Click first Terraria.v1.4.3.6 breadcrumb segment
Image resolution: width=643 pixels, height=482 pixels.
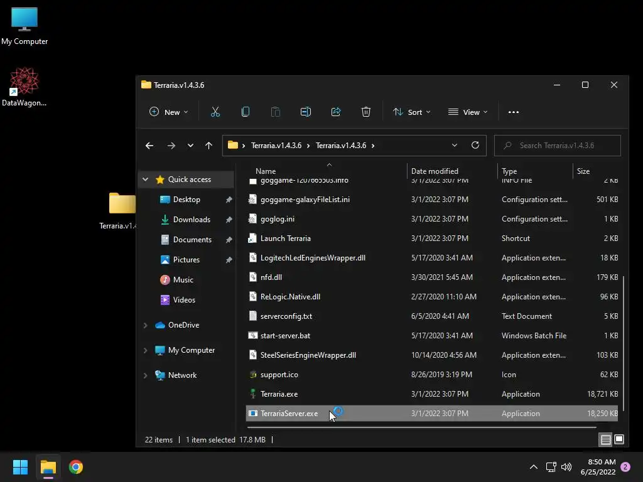[276, 146]
